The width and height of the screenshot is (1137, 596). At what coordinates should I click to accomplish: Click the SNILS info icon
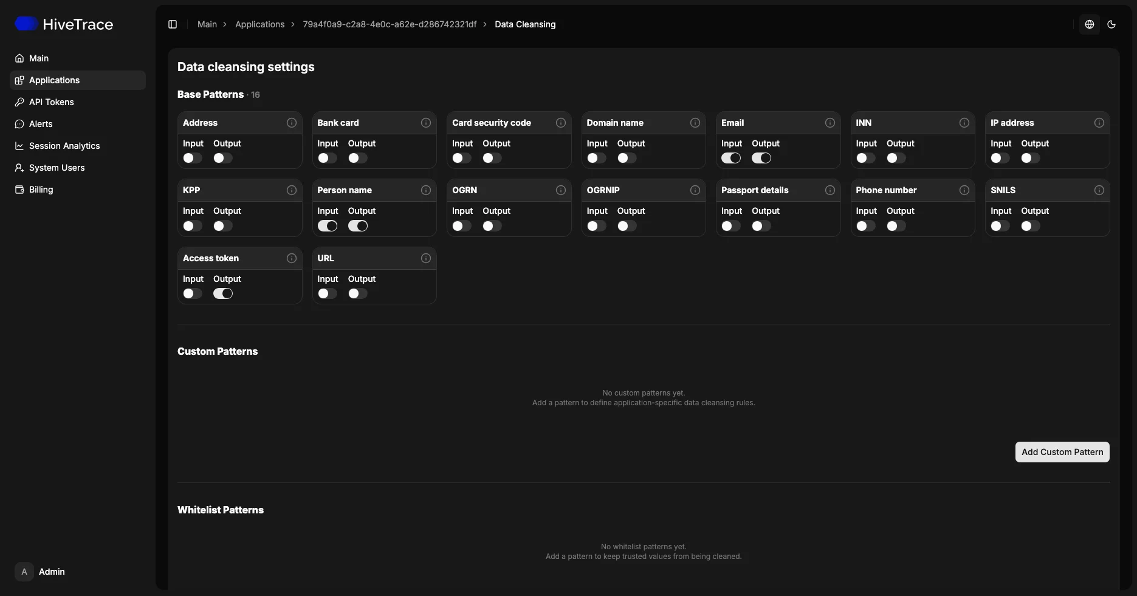(x=1099, y=190)
